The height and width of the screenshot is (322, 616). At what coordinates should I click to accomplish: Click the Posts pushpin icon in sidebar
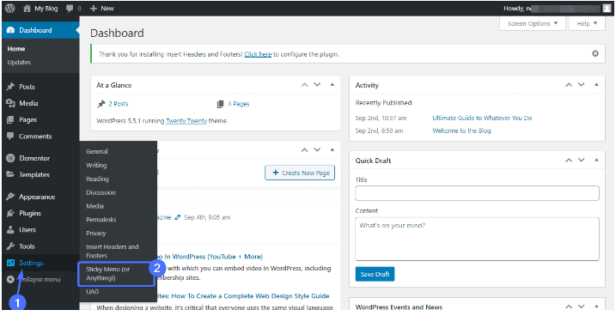(x=10, y=87)
